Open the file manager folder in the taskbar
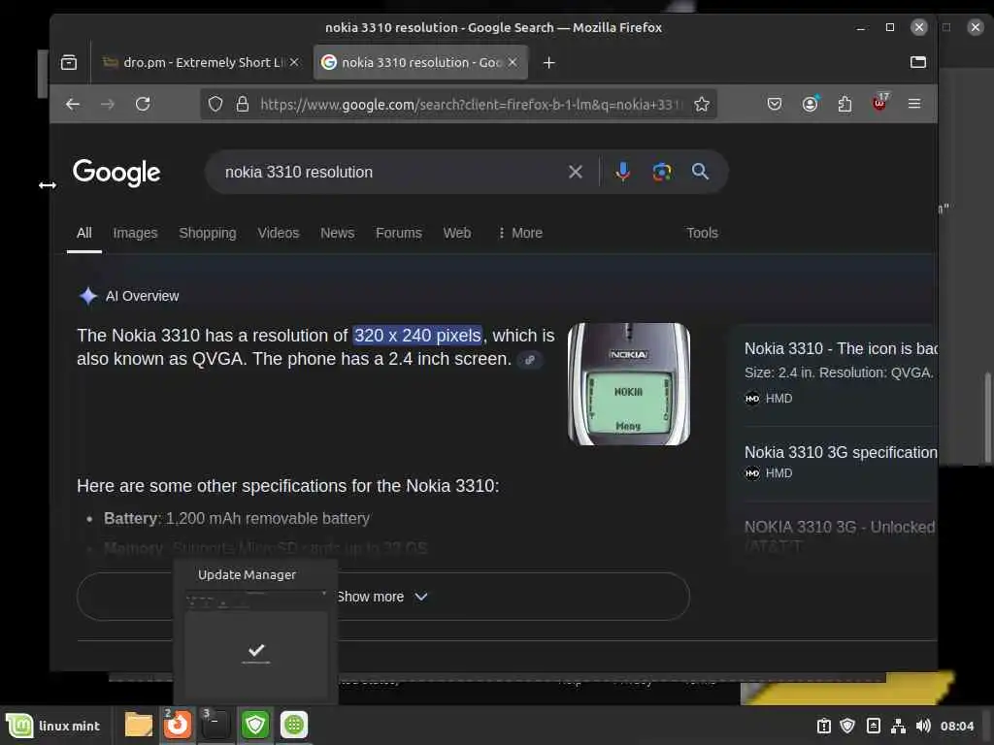The height and width of the screenshot is (745, 994). [138, 725]
